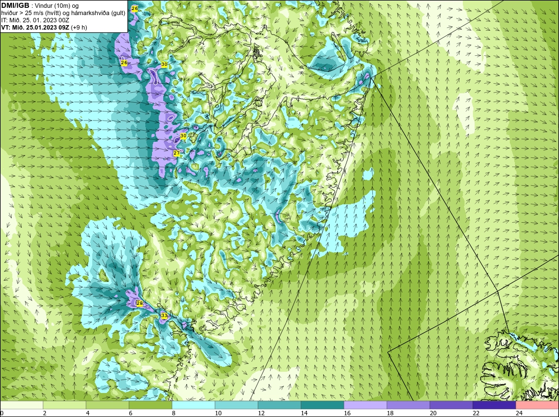Click the DMI/IGB title text
The image size is (559, 417).
16,6
